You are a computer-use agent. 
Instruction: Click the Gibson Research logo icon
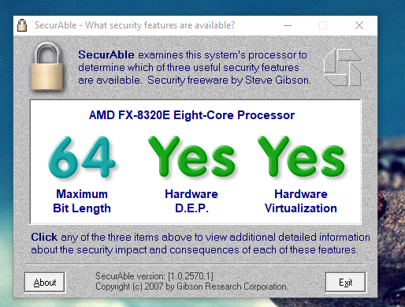(343, 67)
